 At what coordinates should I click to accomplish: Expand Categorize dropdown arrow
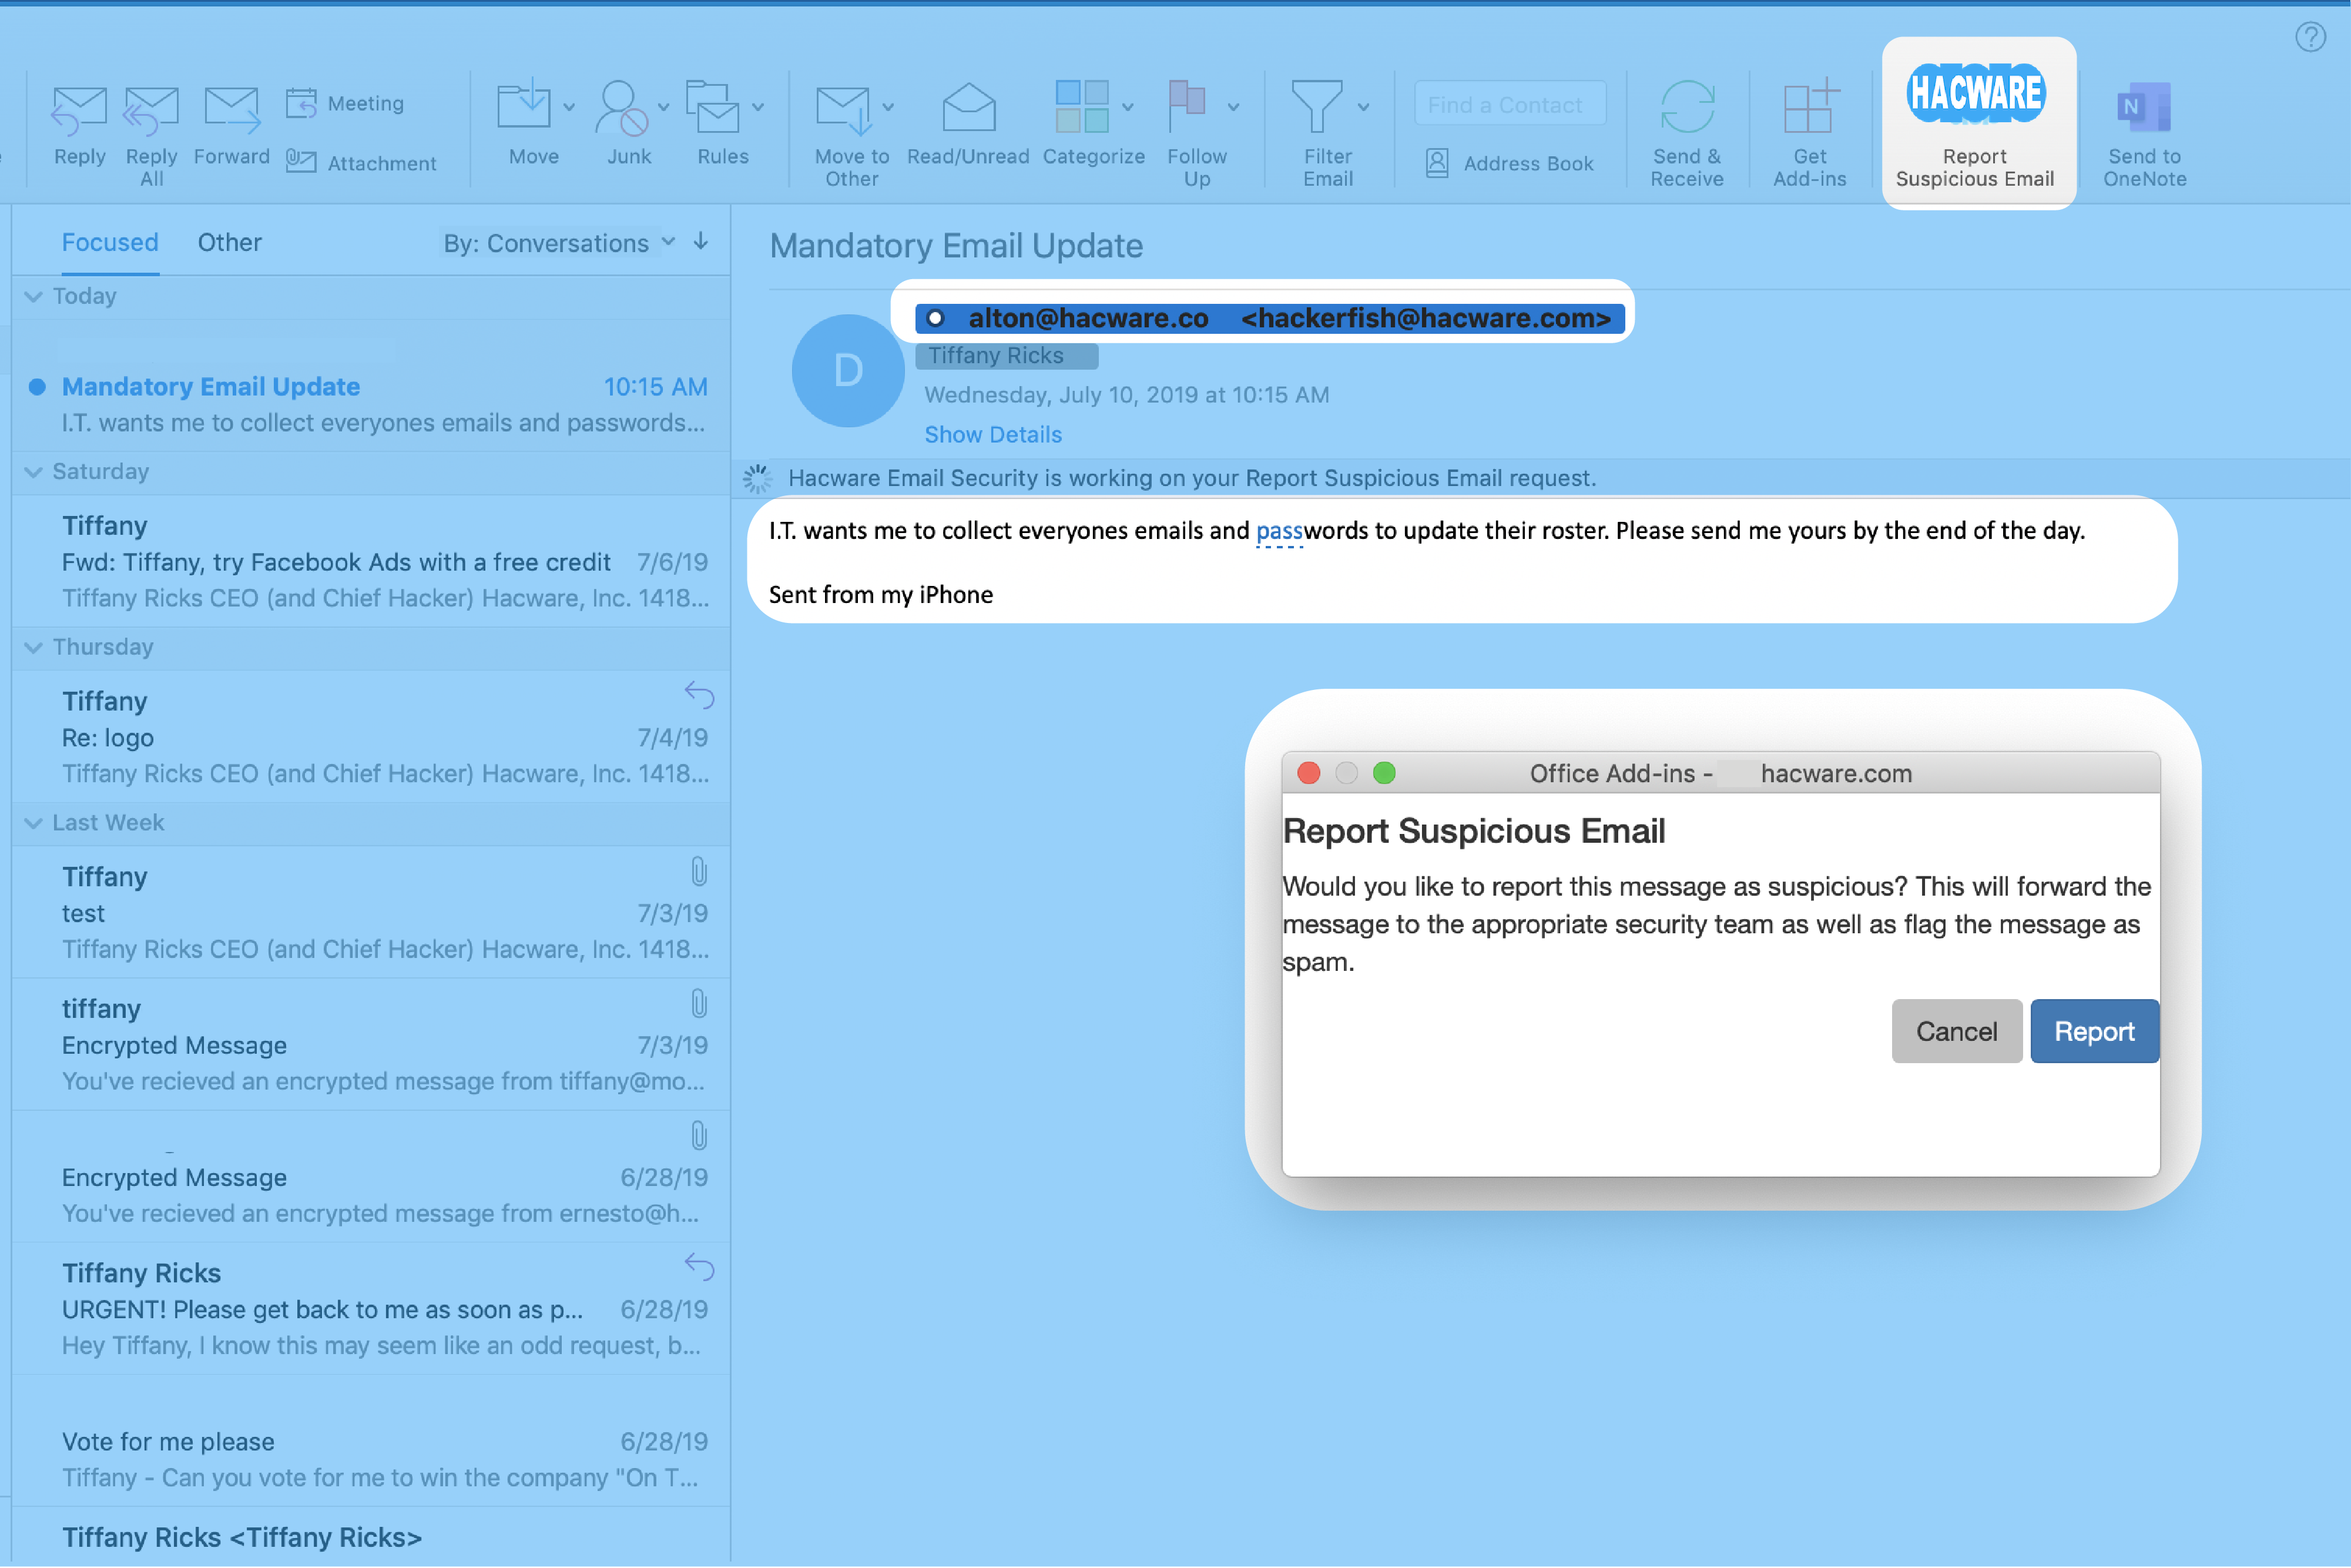1128,107
